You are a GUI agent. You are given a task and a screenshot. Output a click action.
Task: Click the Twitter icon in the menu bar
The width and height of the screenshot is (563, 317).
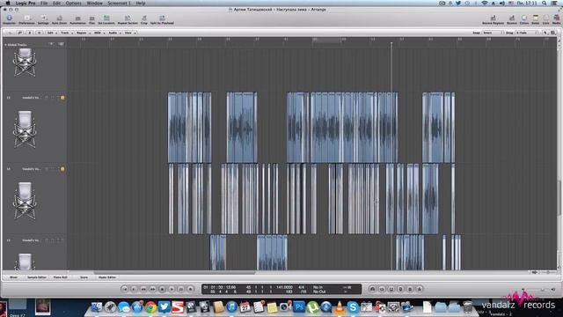458,3
